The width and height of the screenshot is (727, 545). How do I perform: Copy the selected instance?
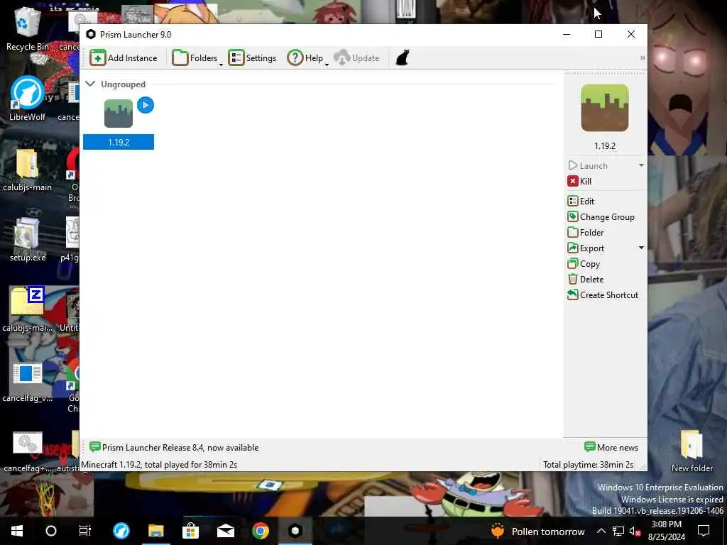[584, 264]
